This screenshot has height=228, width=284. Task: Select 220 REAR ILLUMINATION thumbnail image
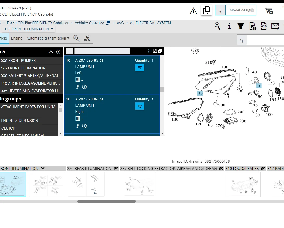[86, 184]
